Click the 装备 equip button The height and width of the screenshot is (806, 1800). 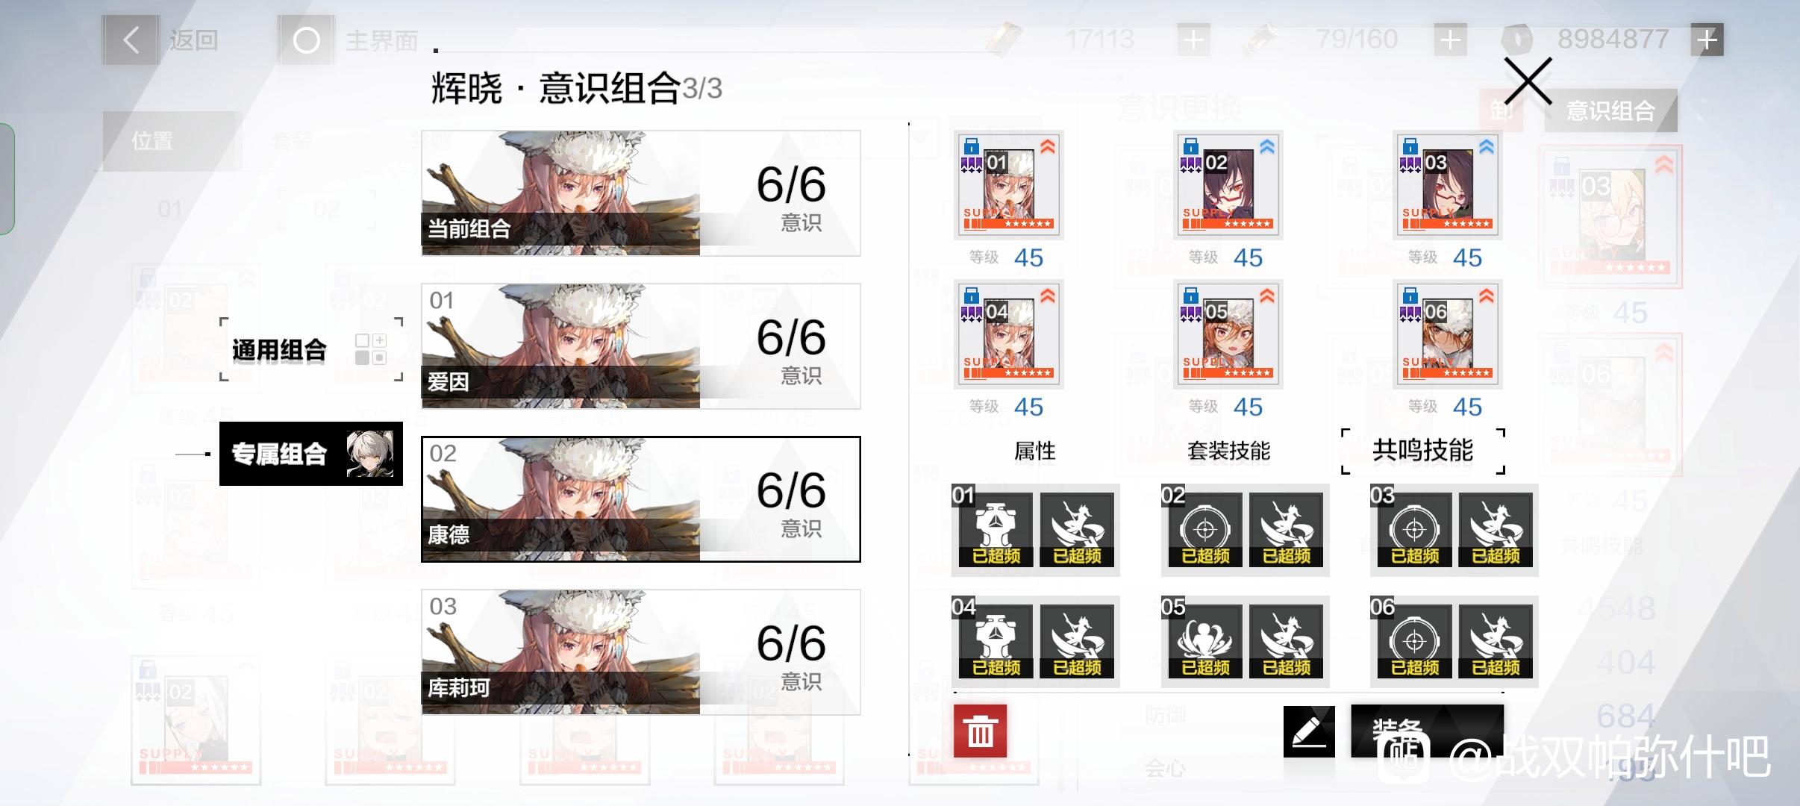coord(1427,731)
